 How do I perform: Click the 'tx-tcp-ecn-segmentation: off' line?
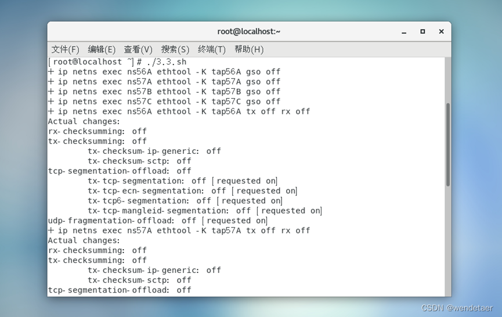click(x=193, y=191)
